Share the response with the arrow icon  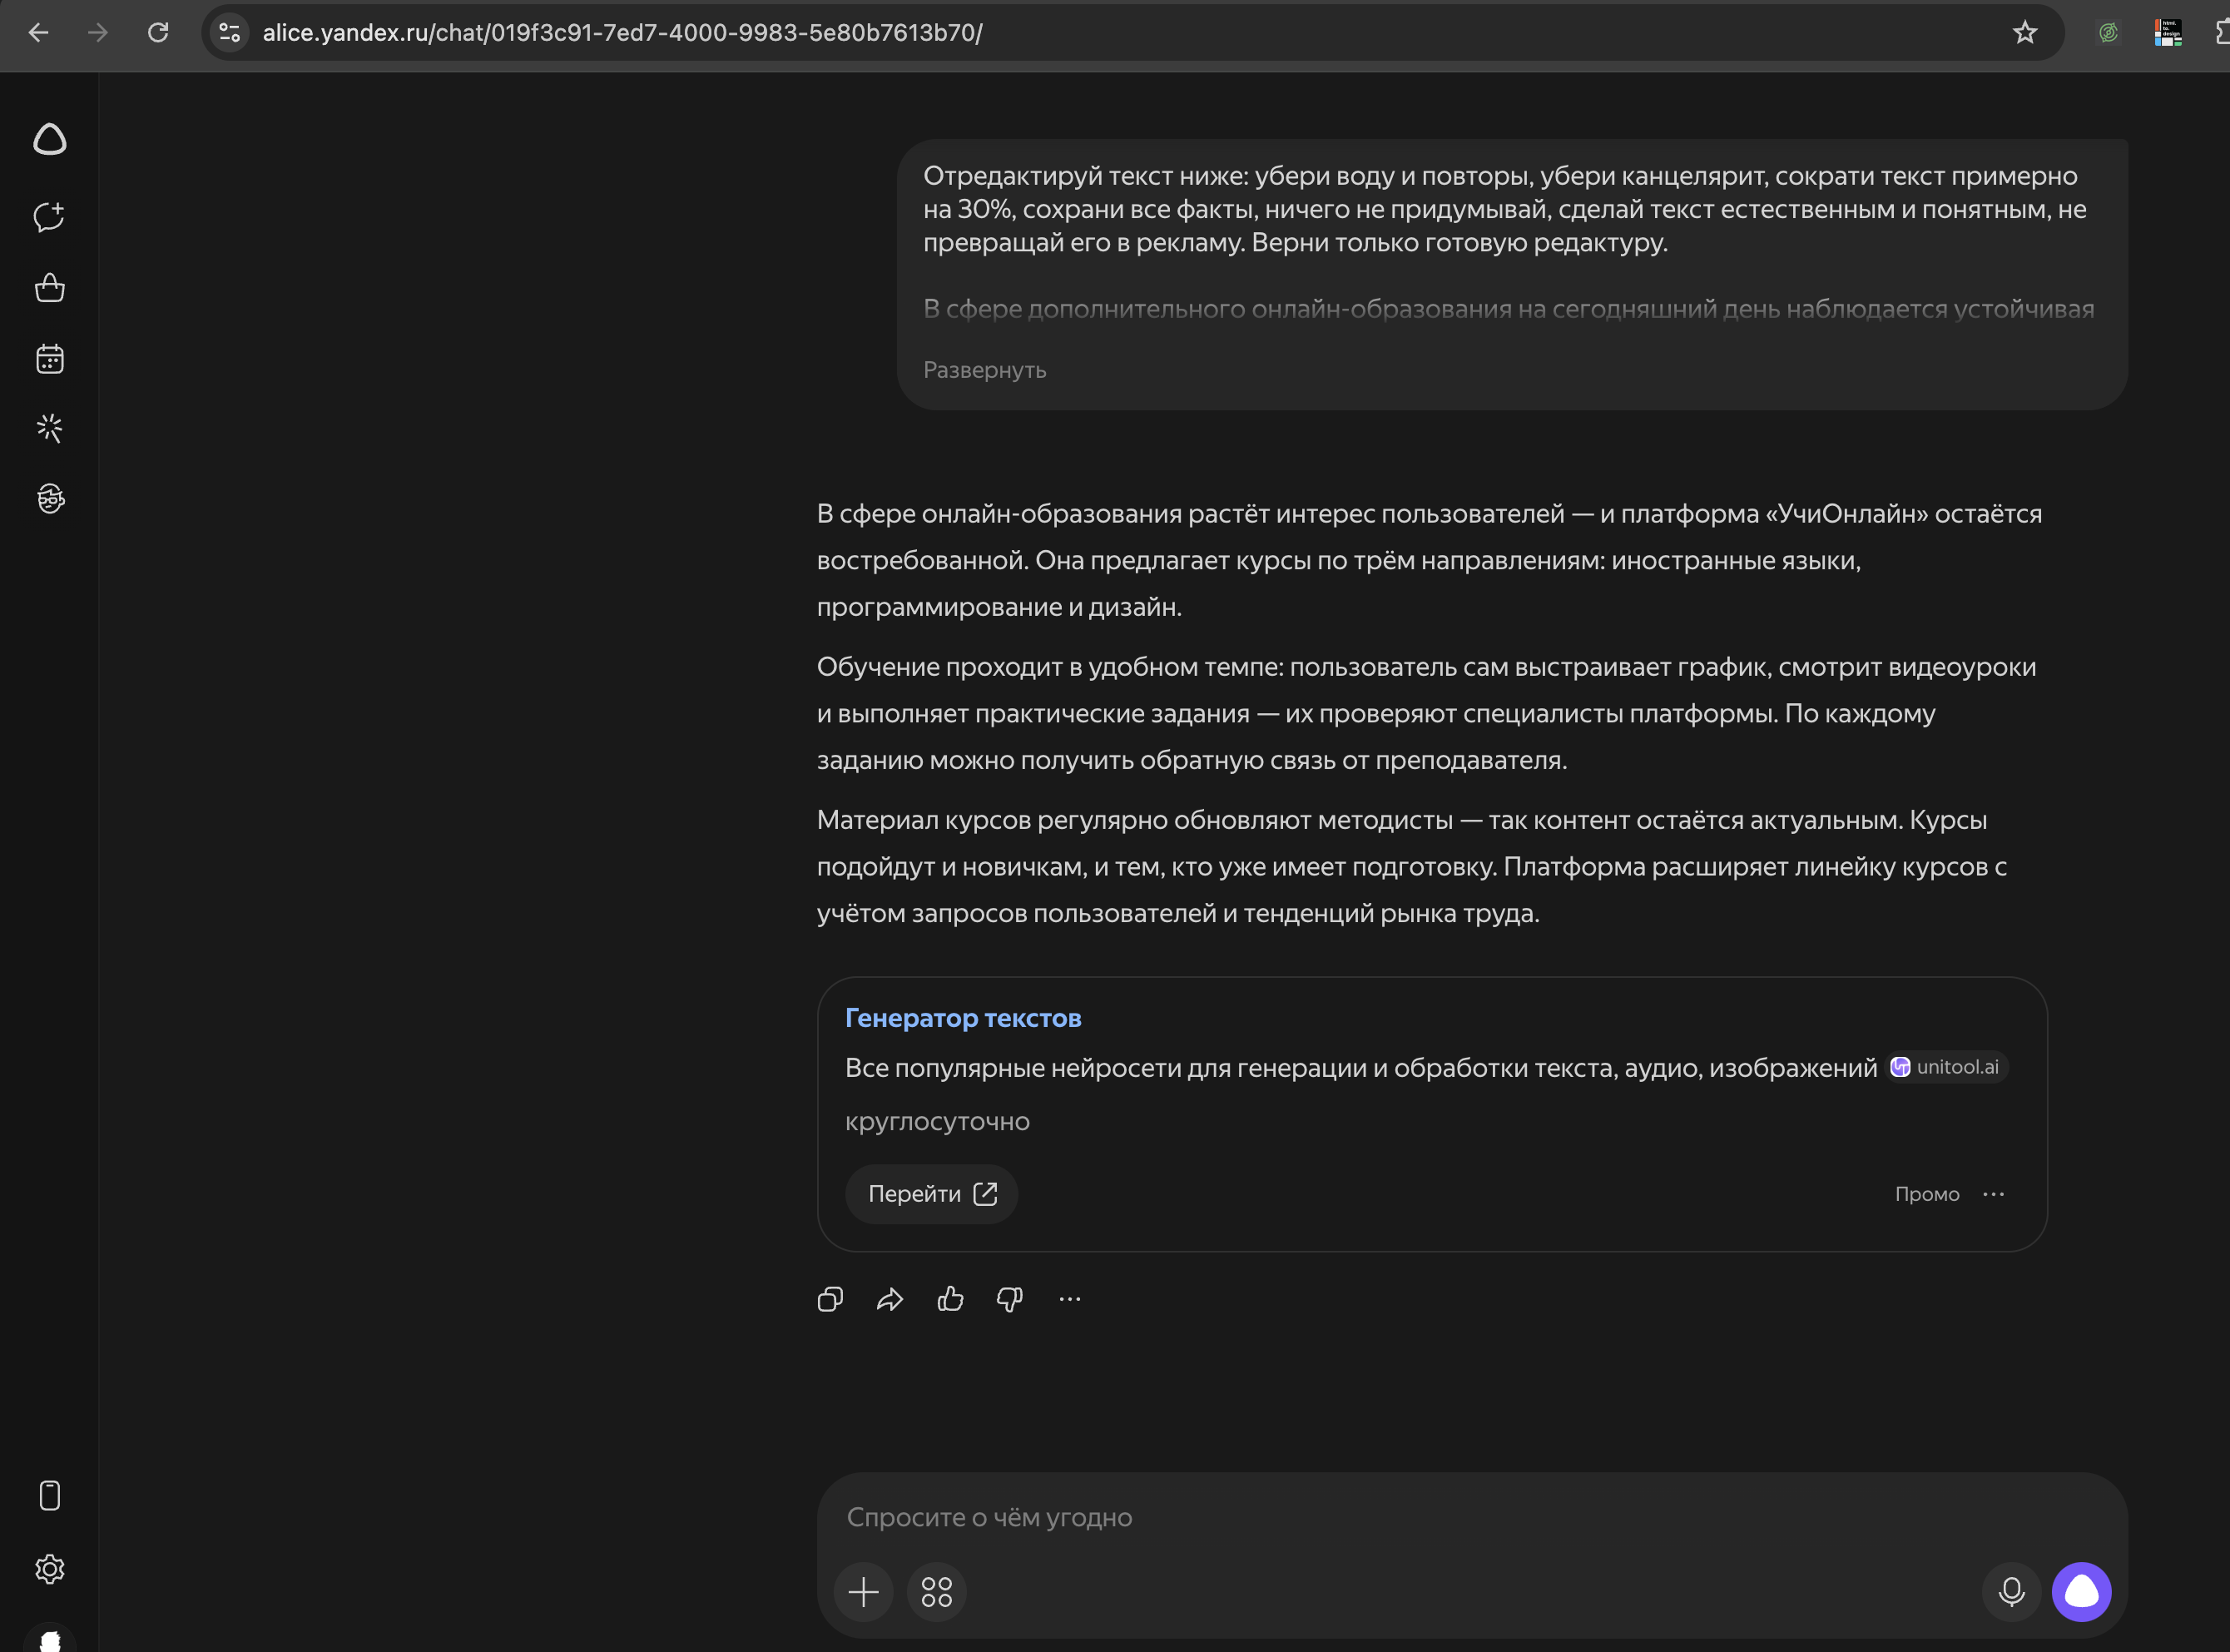pos(890,1299)
